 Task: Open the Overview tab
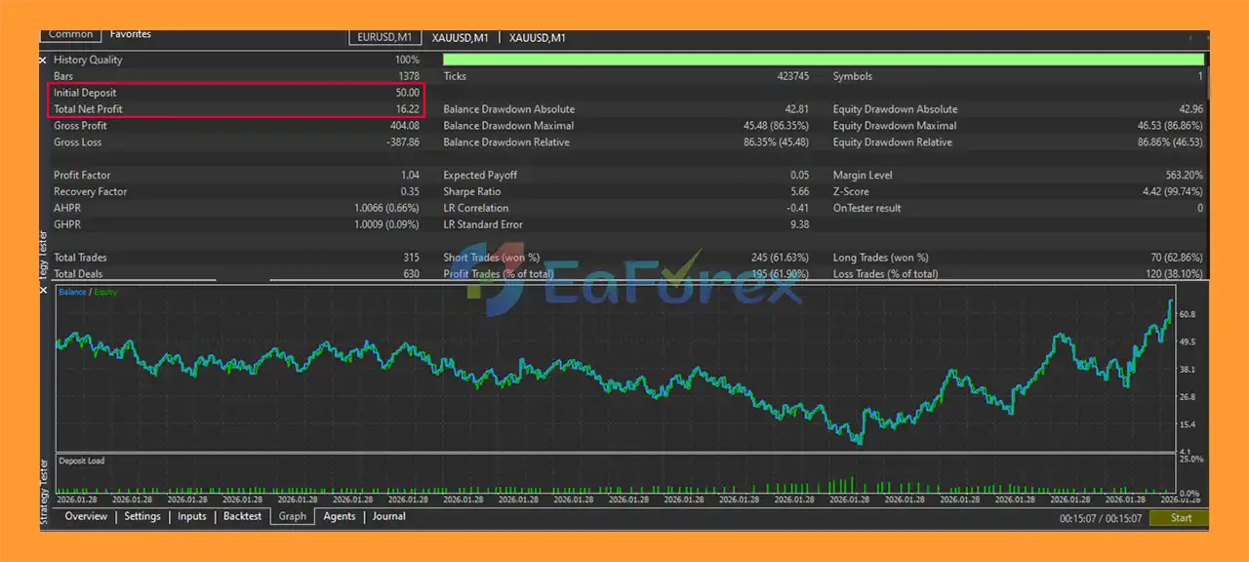(x=86, y=516)
